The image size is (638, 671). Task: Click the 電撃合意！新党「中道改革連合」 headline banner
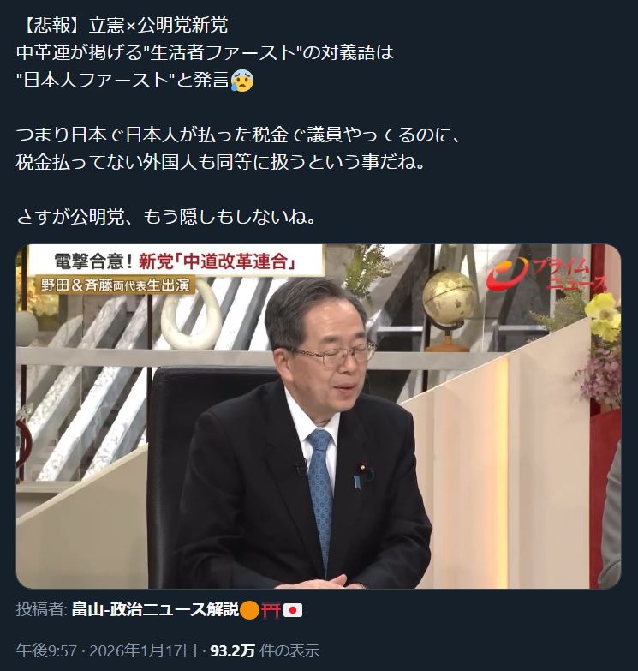(x=175, y=261)
